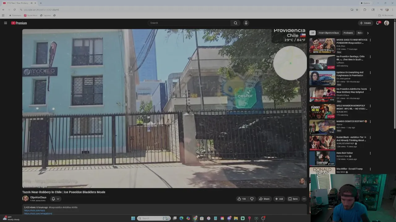Click the browser back arrow

point(3,10)
